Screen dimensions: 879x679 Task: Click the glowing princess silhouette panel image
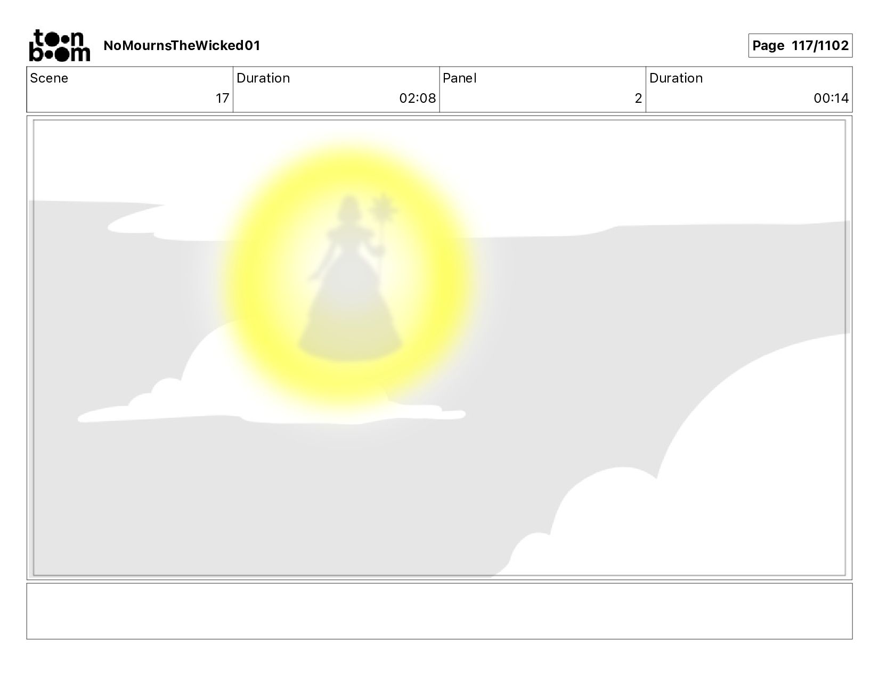439,348
